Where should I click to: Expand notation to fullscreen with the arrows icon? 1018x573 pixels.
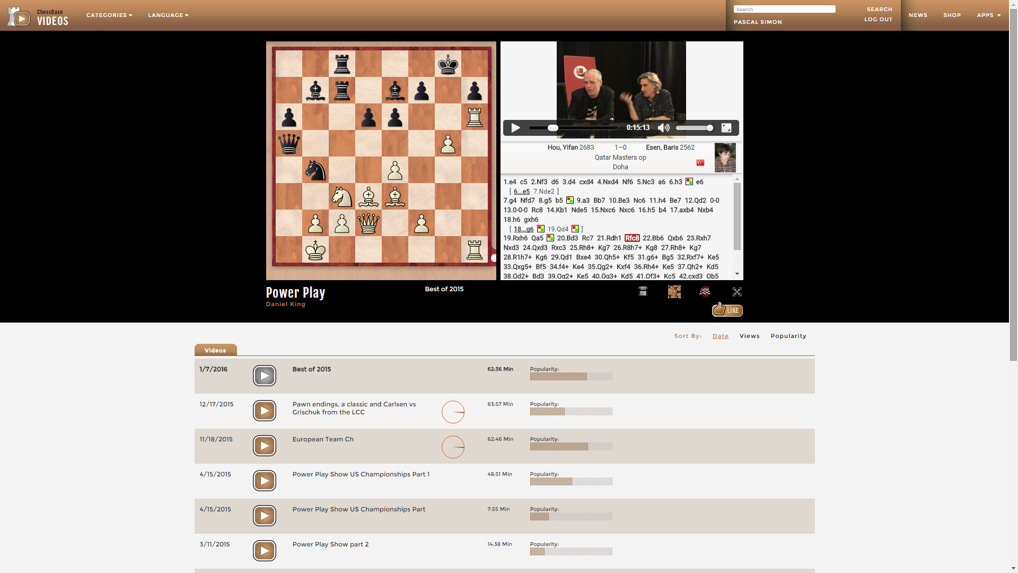(x=737, y=291)
